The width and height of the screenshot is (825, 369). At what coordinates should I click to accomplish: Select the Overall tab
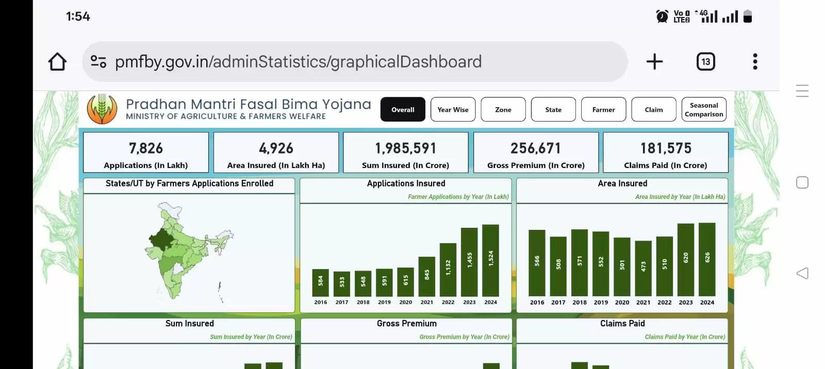403,109
